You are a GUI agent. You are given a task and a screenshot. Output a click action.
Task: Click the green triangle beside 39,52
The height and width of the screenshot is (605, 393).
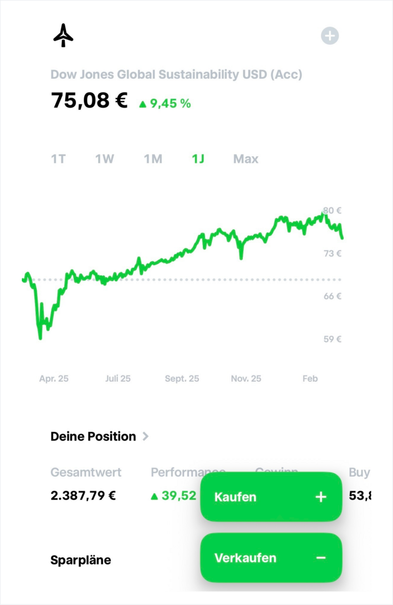[x=154, y=496]
